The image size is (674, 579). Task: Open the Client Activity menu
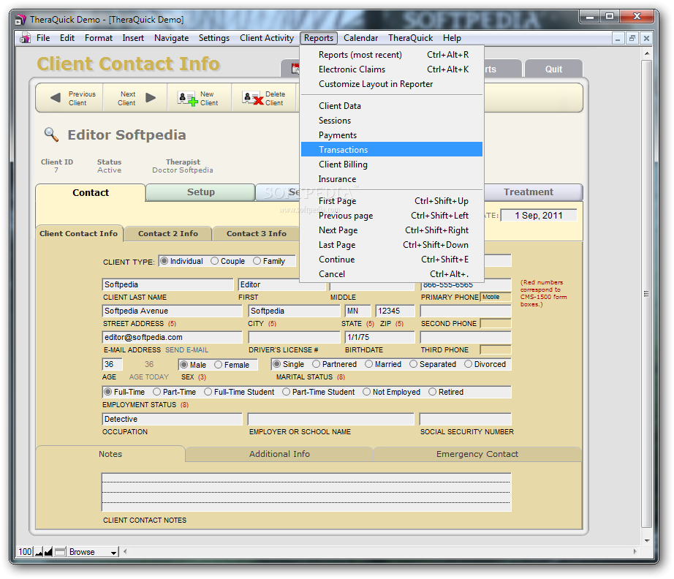point(267,38)
